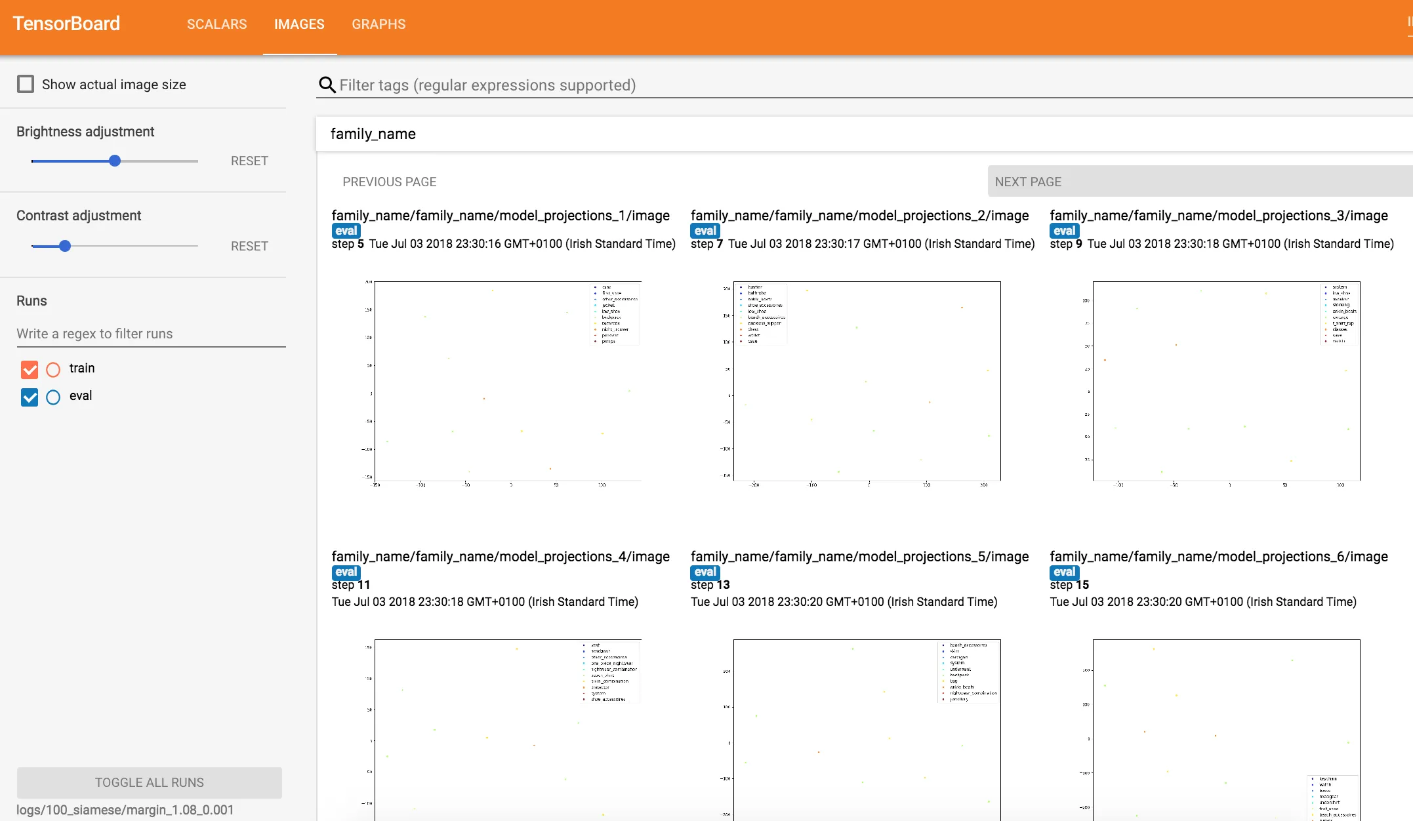Image resolution: width=1413 pixels, height=821 pixels.
Task: Go to NEXT PAGE of images
Action: (x=1028, y=182)
